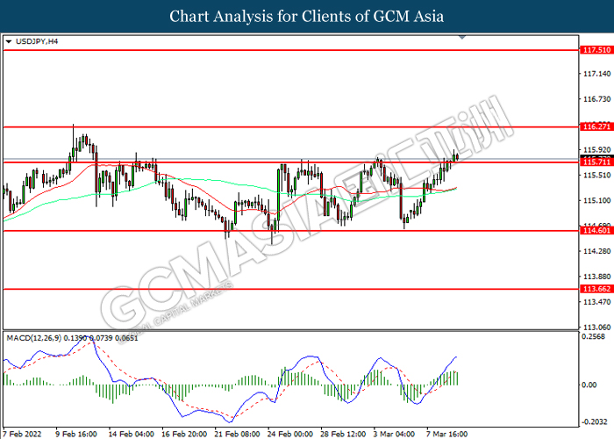Click the 116.730 price axis value
This screenshot has height=439, width=614.
596,99
